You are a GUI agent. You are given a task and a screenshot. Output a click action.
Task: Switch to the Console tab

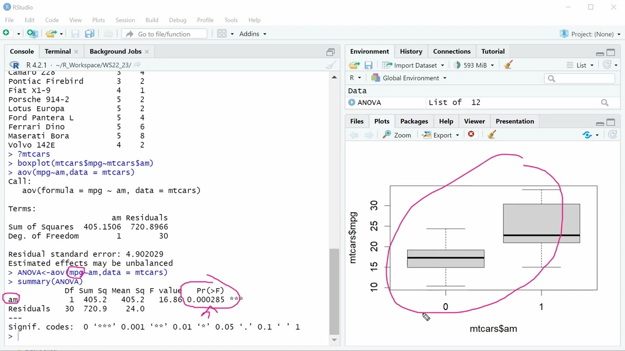pyautogui.click(x=22, y=51)
